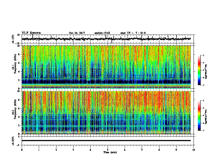Click time-axis tick label '9'
The width and height of the screenshot is (218, 168).
click(x=176, y=150)
